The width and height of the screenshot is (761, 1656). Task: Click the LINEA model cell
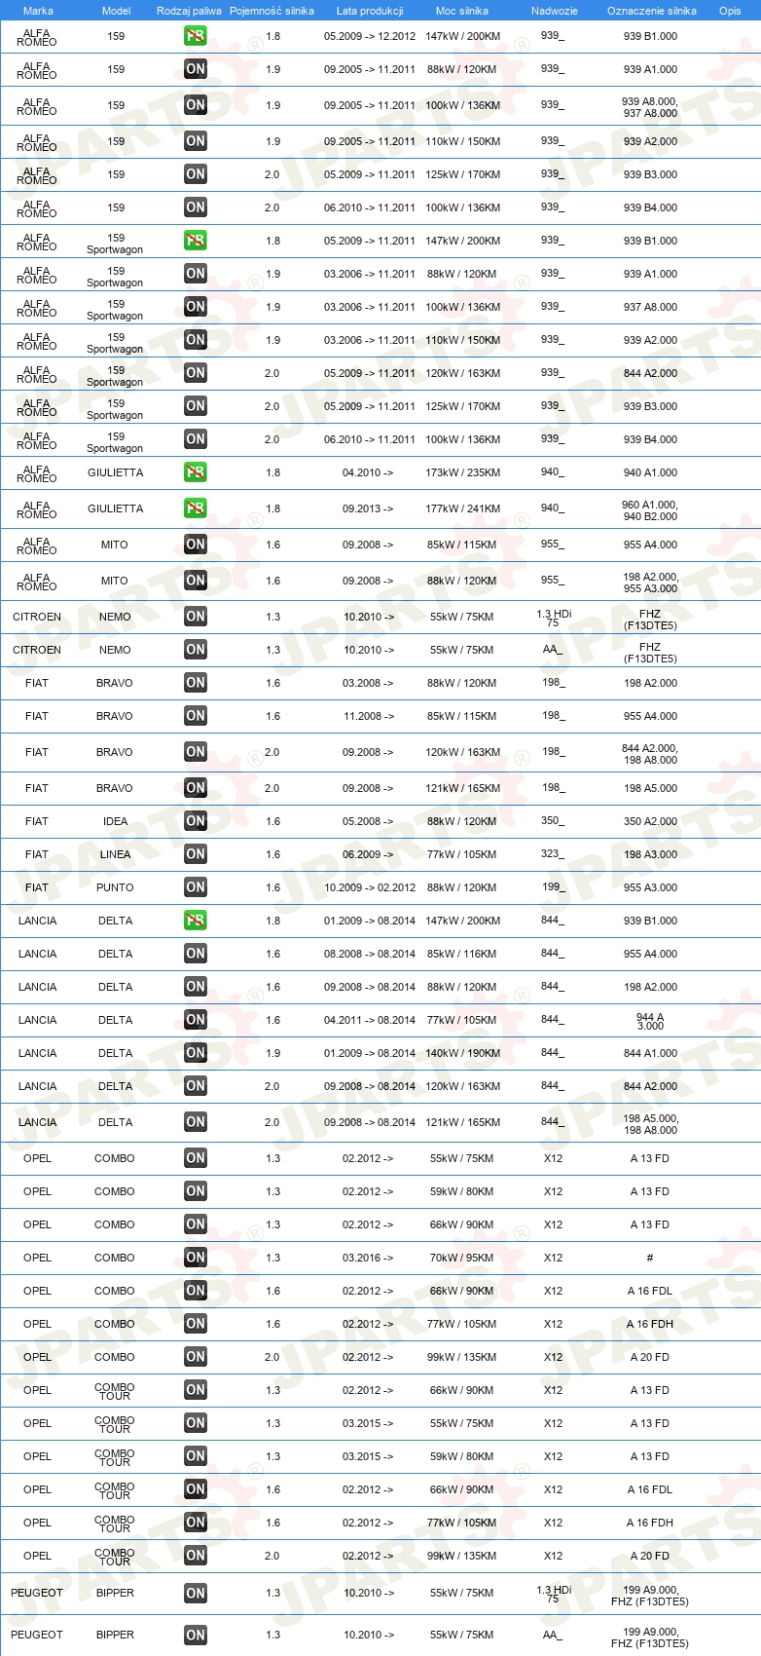pos(115,854)
